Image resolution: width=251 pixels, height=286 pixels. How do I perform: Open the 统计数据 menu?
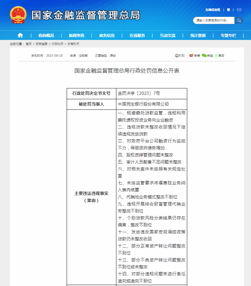[x=198, y=36]
